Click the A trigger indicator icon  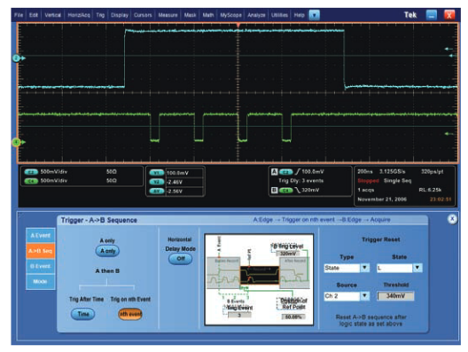click(274, 172)
